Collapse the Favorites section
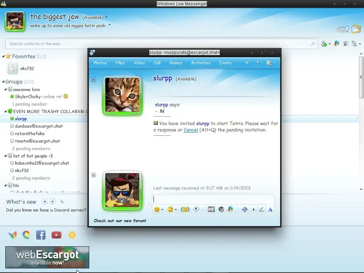364x273 pixels. pyautogui.click(x=3, y=56)
